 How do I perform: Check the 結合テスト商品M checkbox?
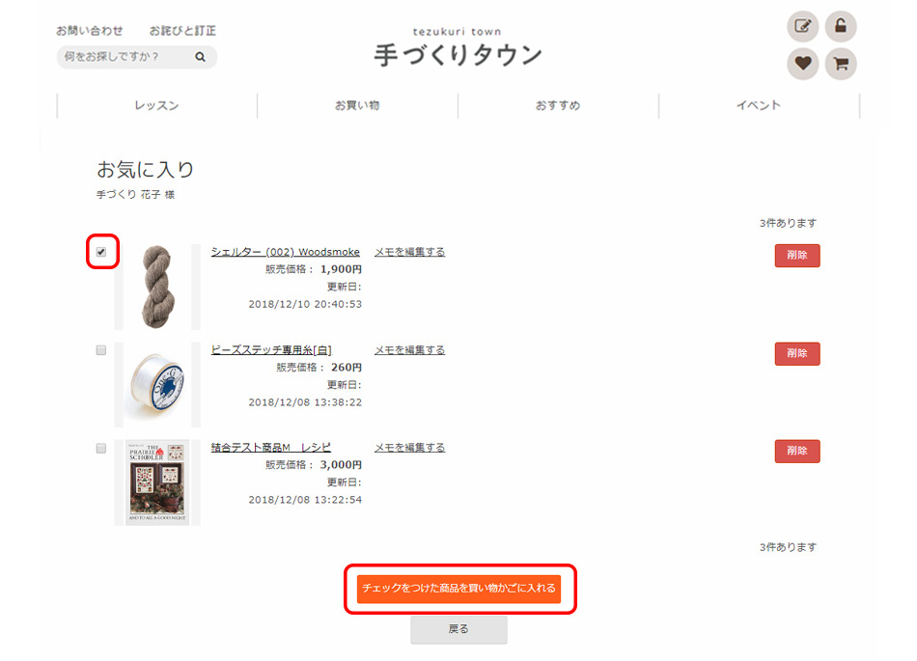point(101,449)
